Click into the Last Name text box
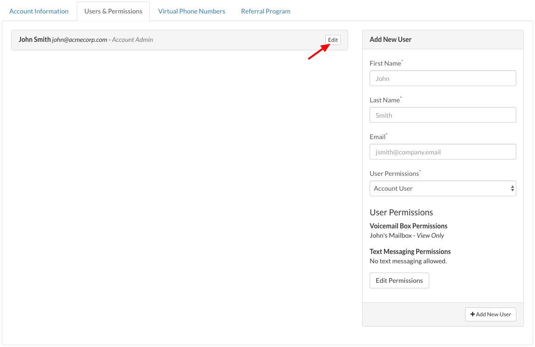This screenshot has height=347, width=535. [x=443, y=115]
